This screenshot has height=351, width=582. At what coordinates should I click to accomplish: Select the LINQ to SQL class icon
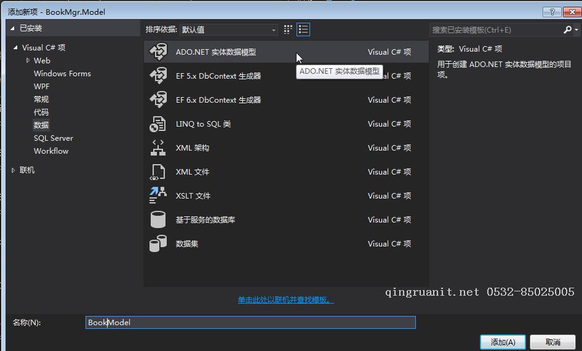(158, 124)
